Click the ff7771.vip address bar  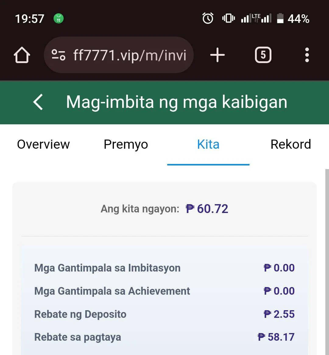click(x=119, y=55)
